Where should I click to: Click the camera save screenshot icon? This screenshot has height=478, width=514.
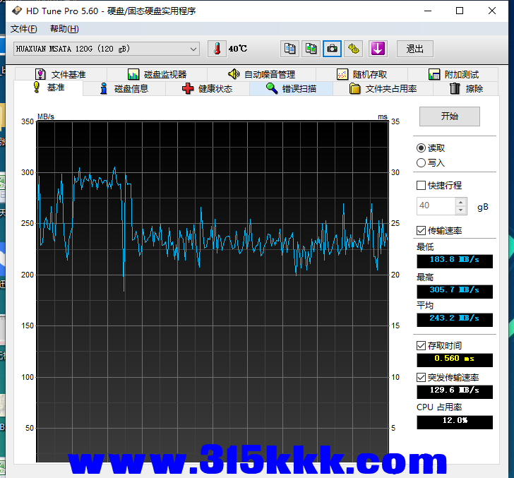point(332,49)
